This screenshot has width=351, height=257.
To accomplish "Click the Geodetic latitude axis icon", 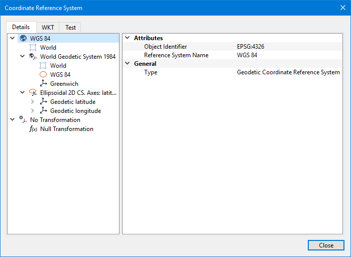I will tap(43, 102).
